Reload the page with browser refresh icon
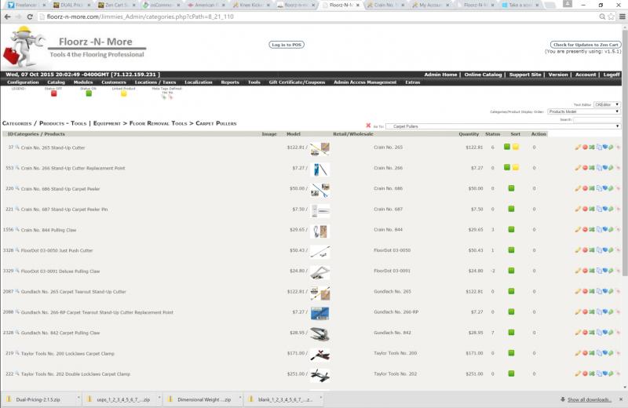 tap(30, 16)
